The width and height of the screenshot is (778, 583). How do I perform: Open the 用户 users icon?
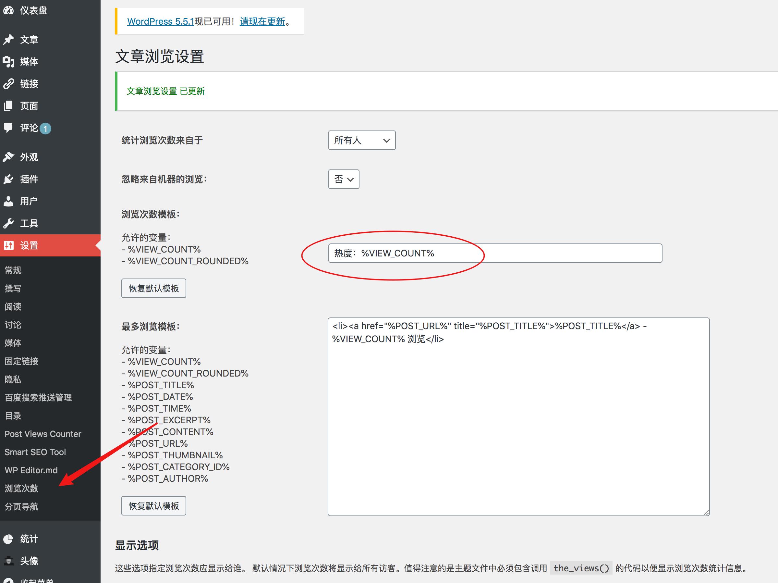pyautogui.click(x=9, y=201)
